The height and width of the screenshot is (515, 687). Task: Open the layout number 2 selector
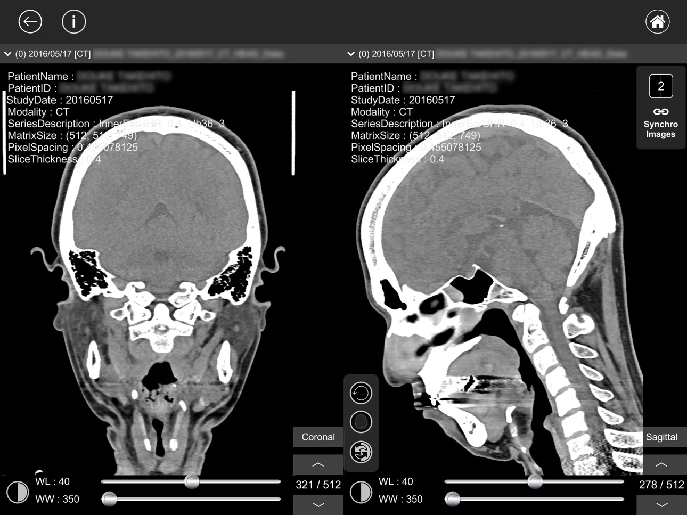(661, 86)
